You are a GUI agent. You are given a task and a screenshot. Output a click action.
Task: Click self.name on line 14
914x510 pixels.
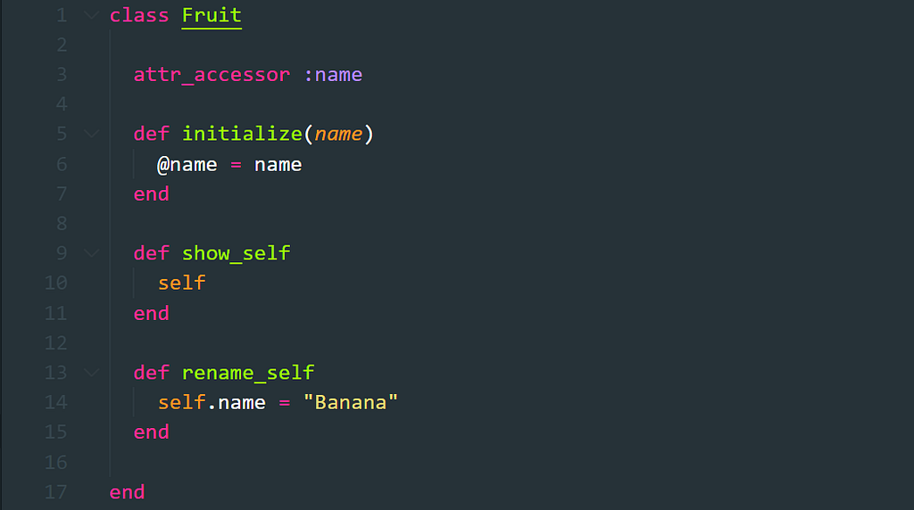212,402
